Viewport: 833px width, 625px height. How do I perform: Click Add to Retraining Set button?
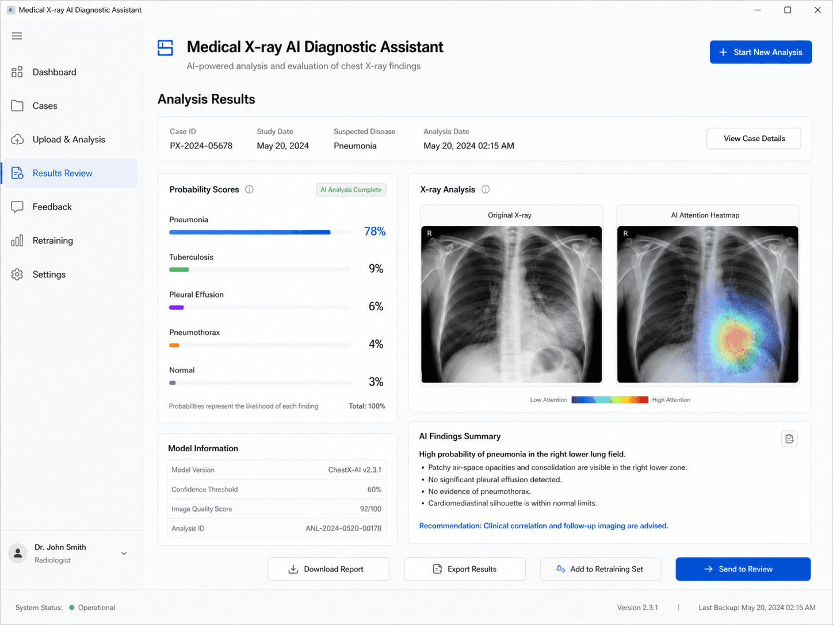click(x=601, y=569)
